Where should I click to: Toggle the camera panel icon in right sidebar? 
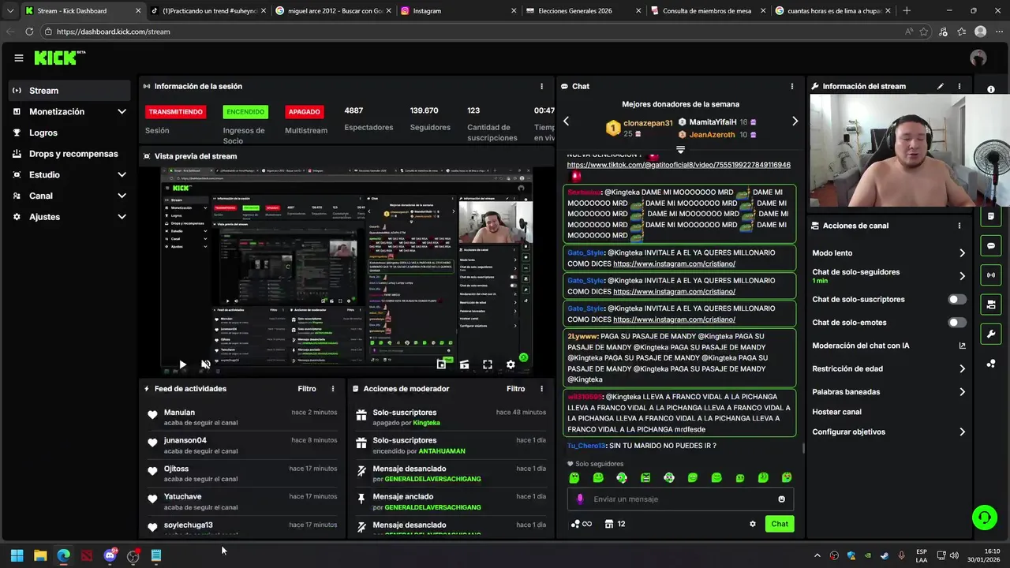[991, 305]
